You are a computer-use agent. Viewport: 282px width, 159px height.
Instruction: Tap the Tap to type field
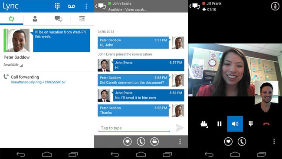[x=134, y=128]
